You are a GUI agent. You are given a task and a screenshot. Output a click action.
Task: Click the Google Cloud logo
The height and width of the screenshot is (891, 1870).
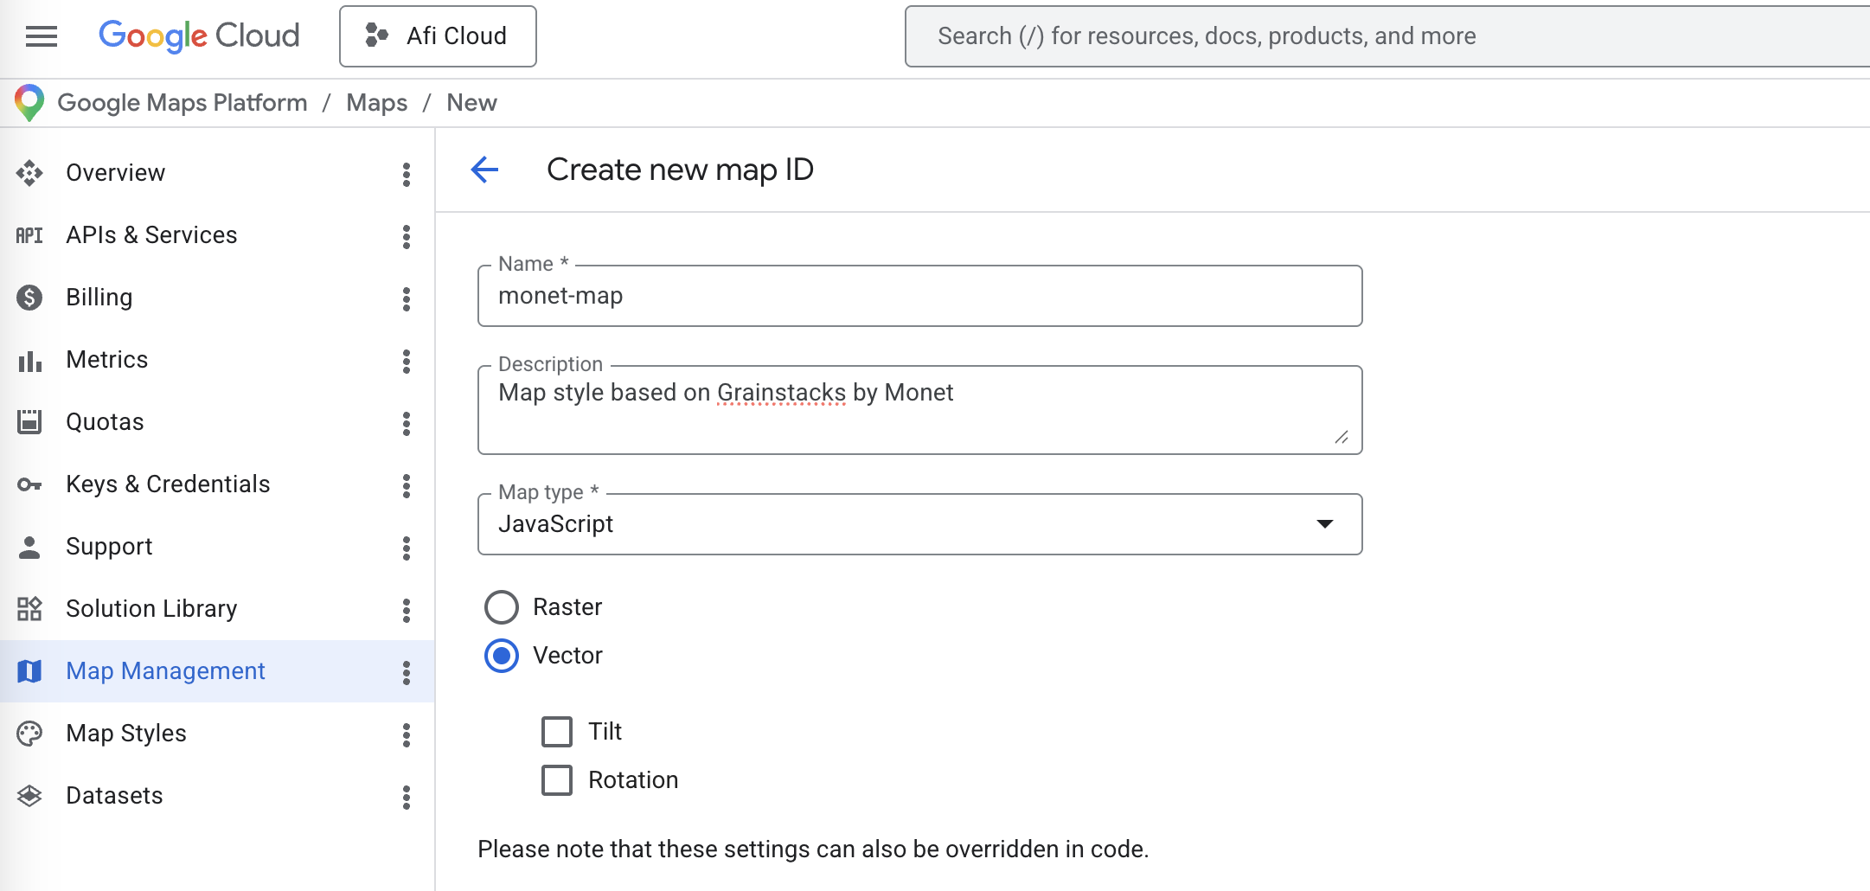tap(199, 36)
